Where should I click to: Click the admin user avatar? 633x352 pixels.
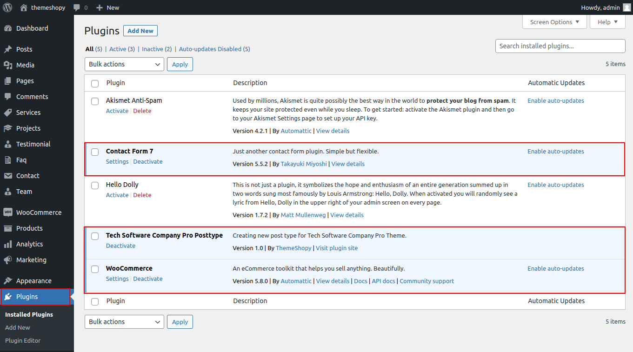(626, 7)
